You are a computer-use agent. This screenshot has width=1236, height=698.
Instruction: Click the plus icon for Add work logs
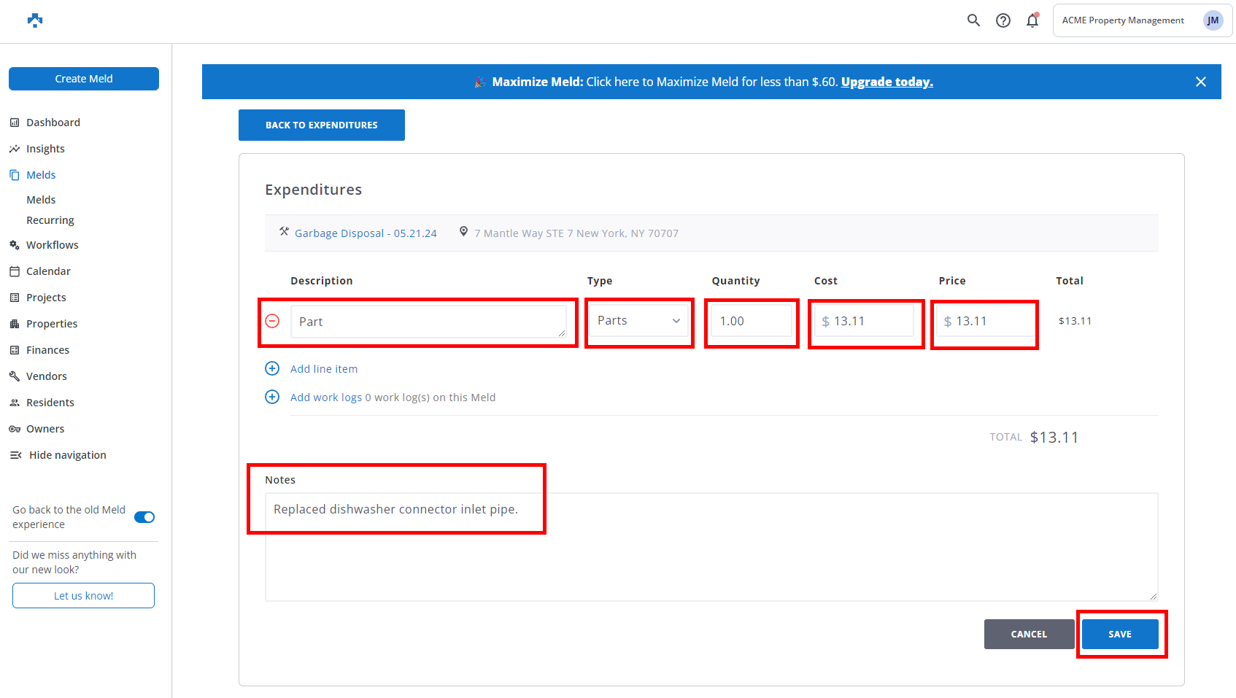[x=272, y=397]
